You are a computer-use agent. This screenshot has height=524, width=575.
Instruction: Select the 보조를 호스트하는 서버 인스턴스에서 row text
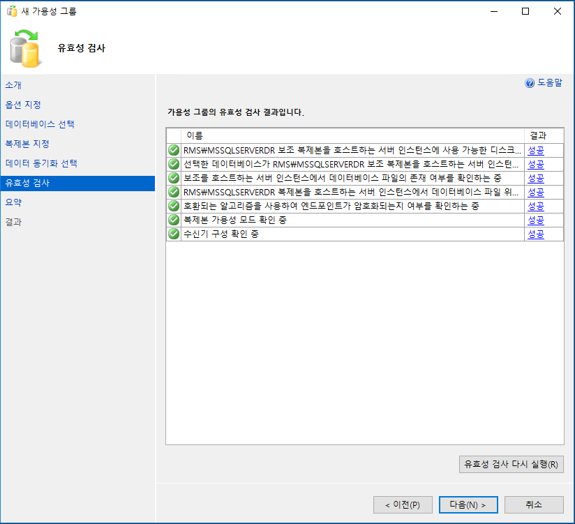tap(342, 178)
